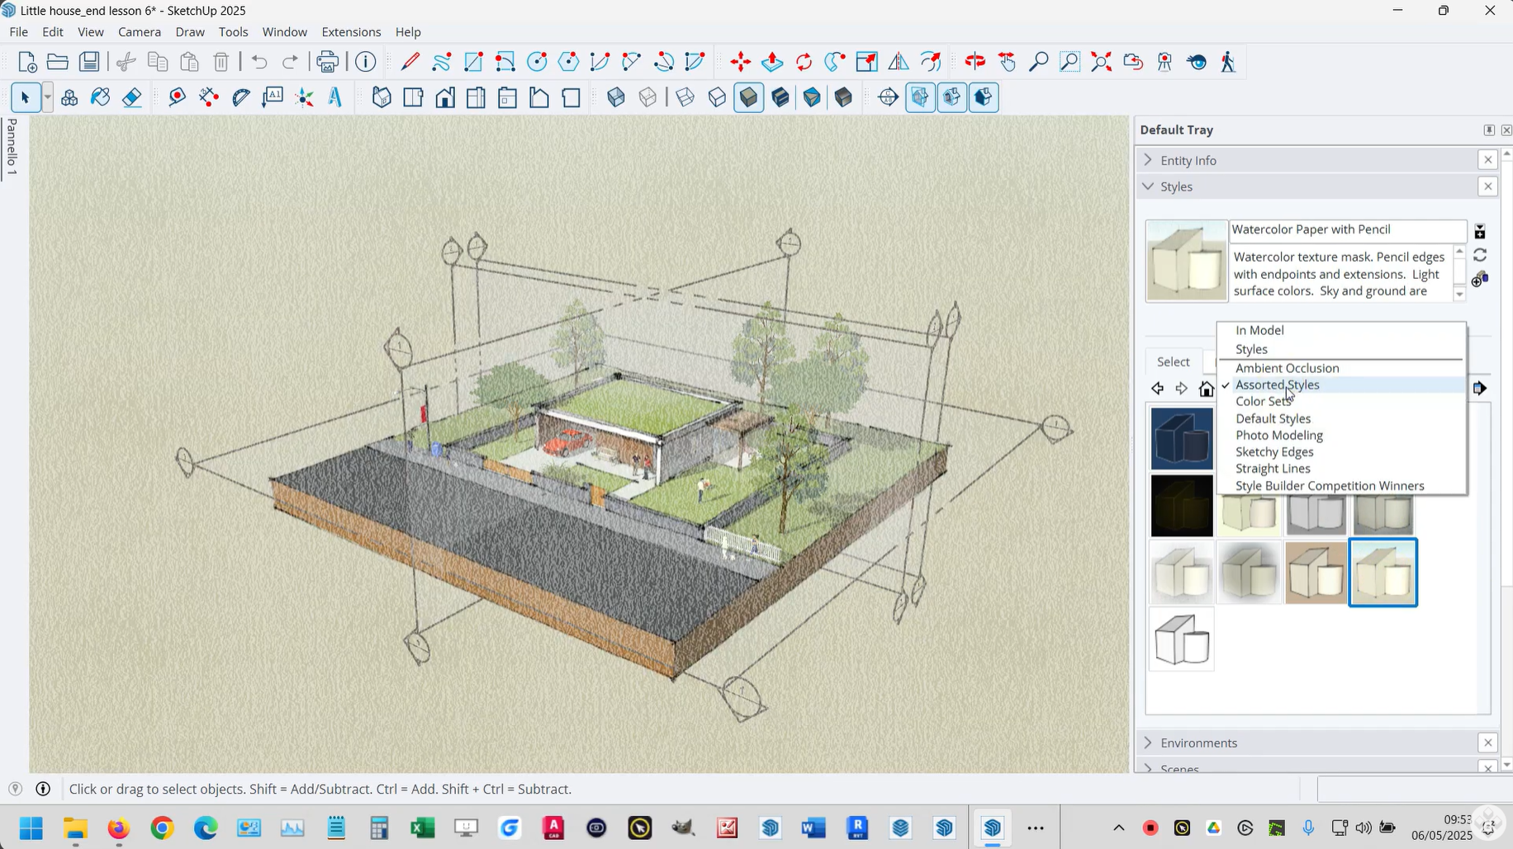Viewport: 1513px width, 849px height.
Task: Click the Select tab in Styles
Action: (1173, 361)
